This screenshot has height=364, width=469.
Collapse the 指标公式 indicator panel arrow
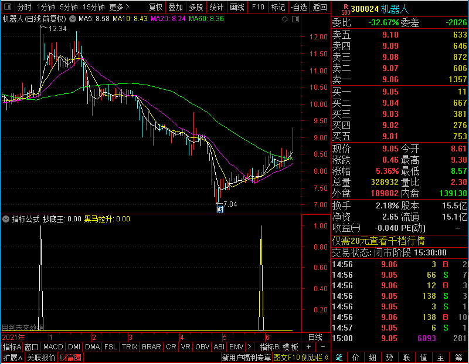tap(6, 219)
